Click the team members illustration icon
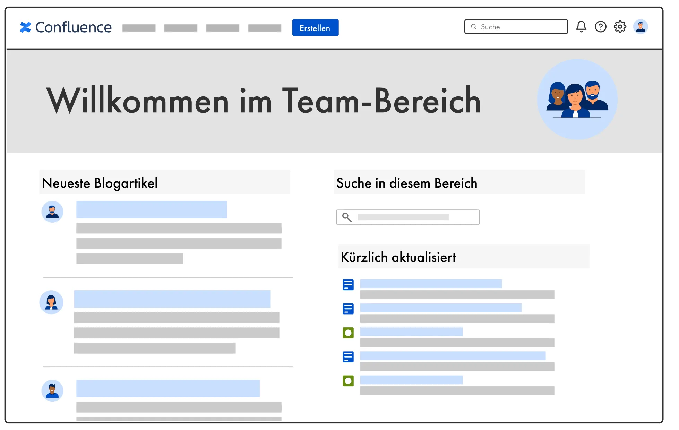 point(577,100)
